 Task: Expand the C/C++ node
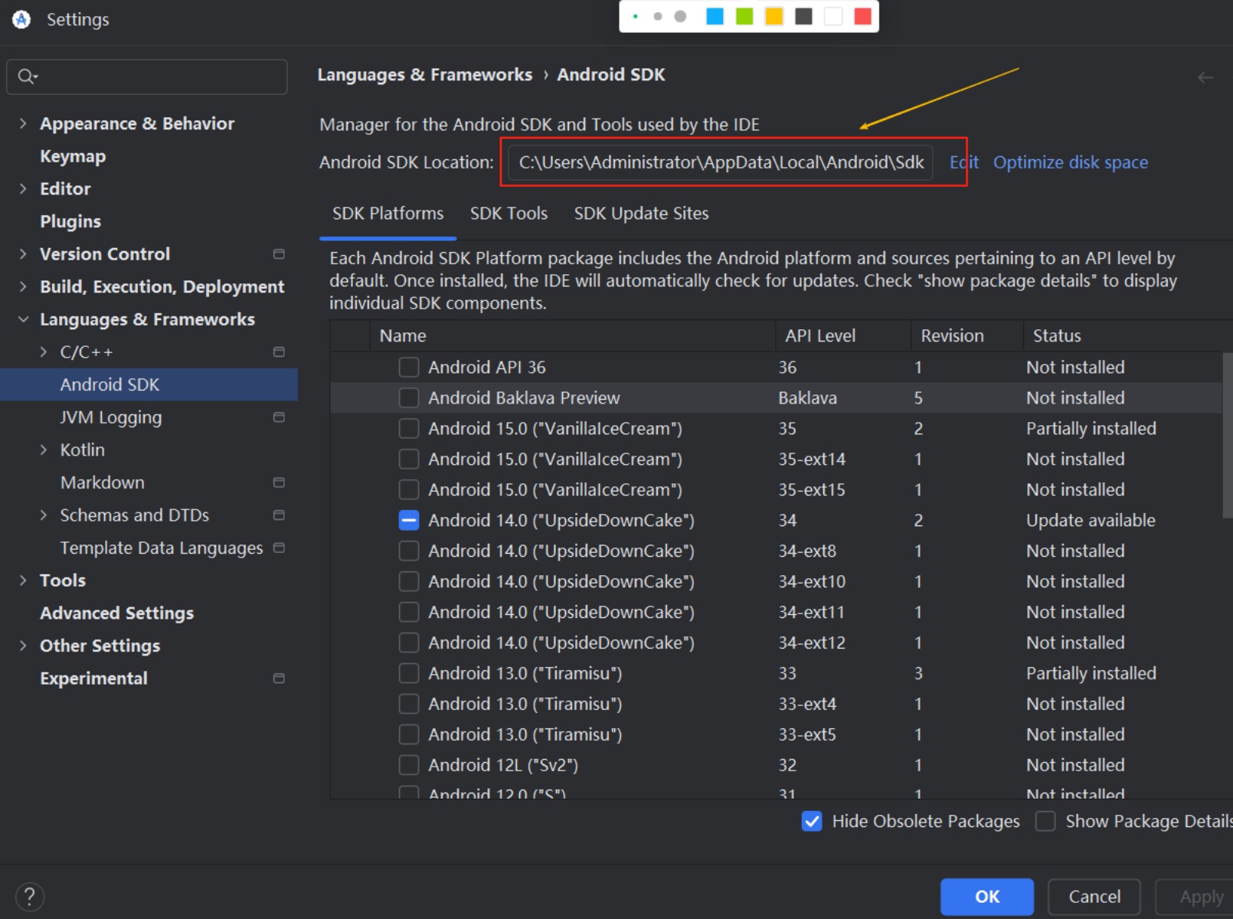[x=44, y=352]
